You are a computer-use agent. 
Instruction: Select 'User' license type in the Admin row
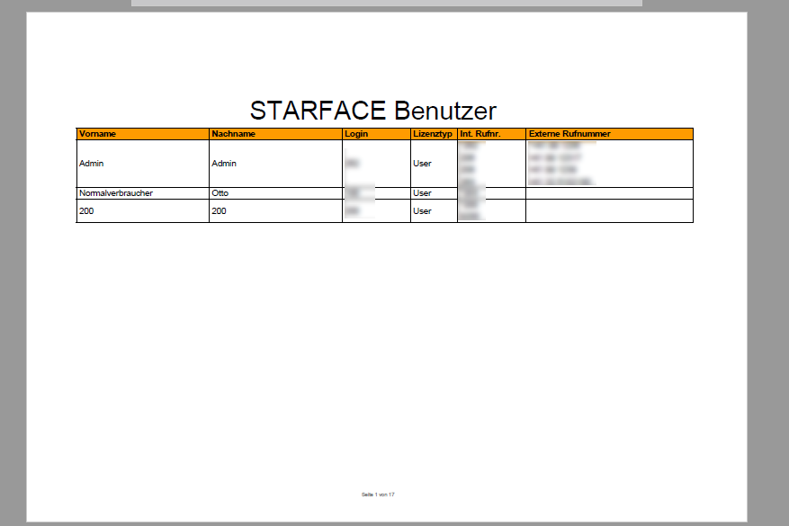point(422,164)
